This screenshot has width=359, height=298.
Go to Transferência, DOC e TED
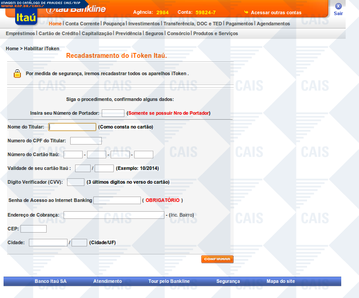[192, 24]
